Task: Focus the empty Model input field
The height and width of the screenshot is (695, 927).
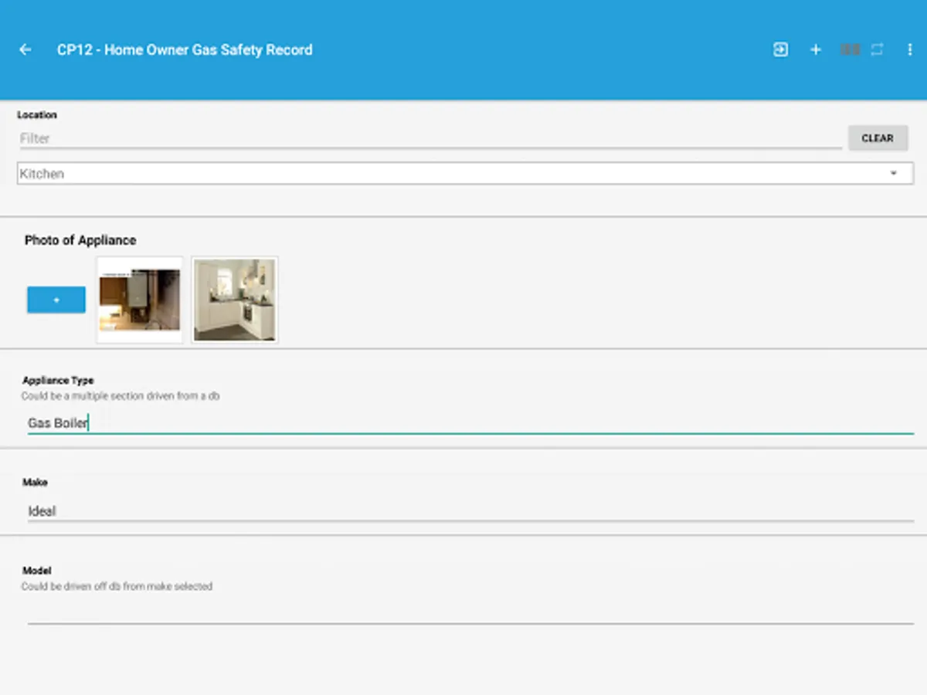Action: (470, 613)
